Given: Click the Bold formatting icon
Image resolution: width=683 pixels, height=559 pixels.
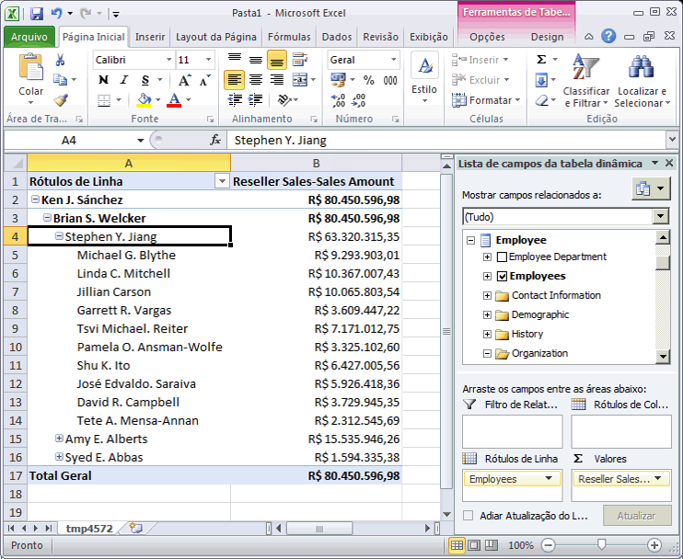Looking at the screenshot, I should (102, 81).
